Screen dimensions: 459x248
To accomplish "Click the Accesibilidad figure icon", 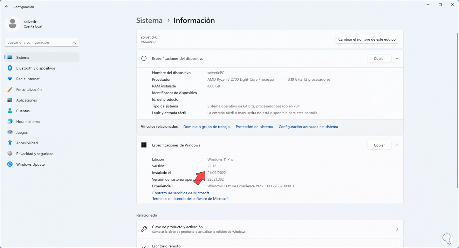I will coord(10,143).
